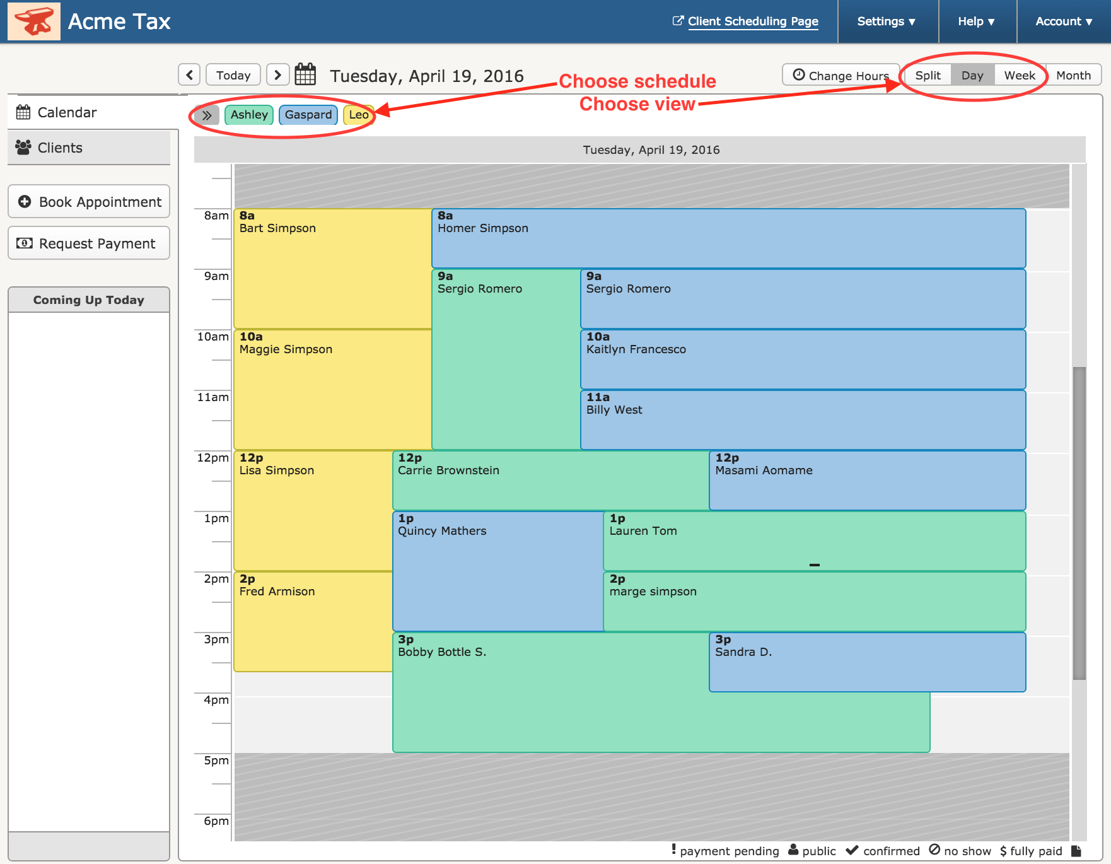The width and height of the screenshot is (1111, 864).
Task: Open marge simpson 2p appointment
Action: tap(815, 602)
